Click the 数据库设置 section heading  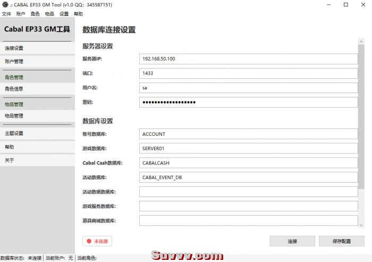(97, 121)
